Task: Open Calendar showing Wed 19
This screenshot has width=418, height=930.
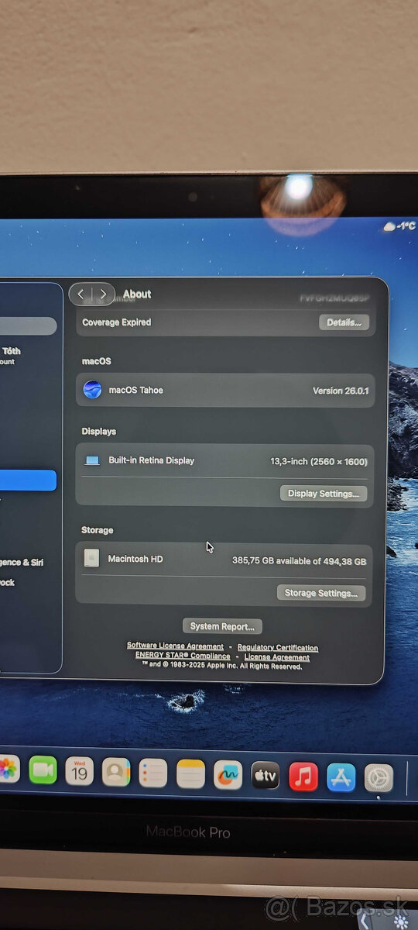Action: coord(80,771)
